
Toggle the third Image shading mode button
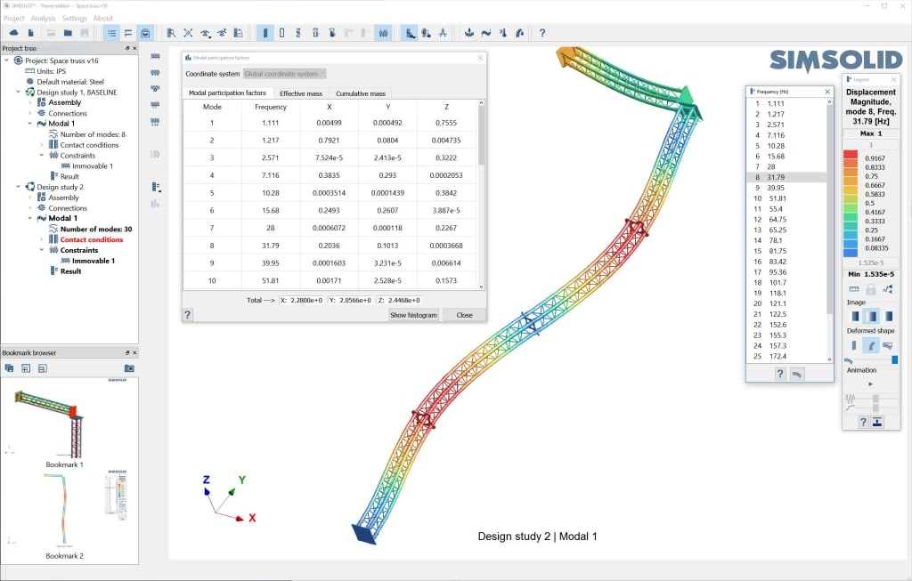[x=889, y=317]
